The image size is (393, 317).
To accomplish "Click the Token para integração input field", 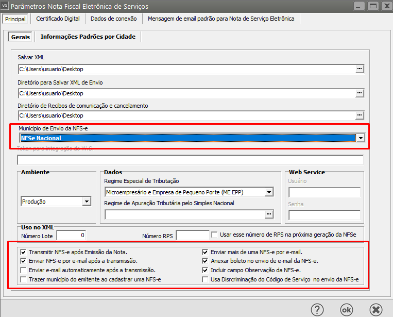I will pos(190,160).
